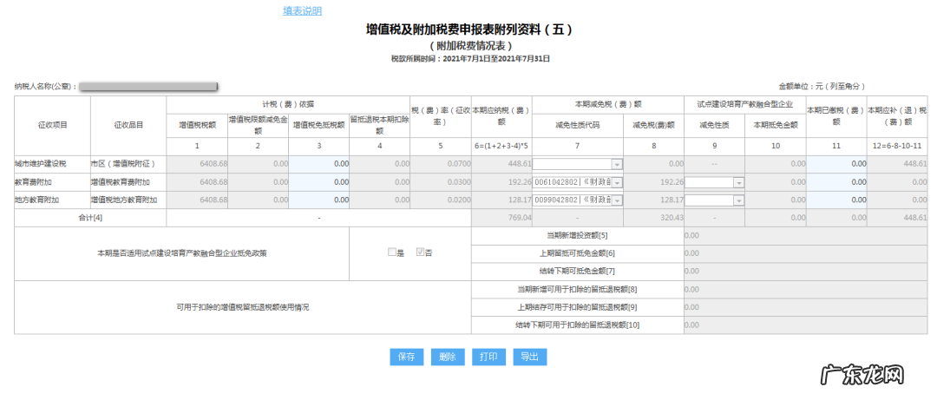Click 增值税免抵税额 field for 教育费附加

click(x=319, y=182)
